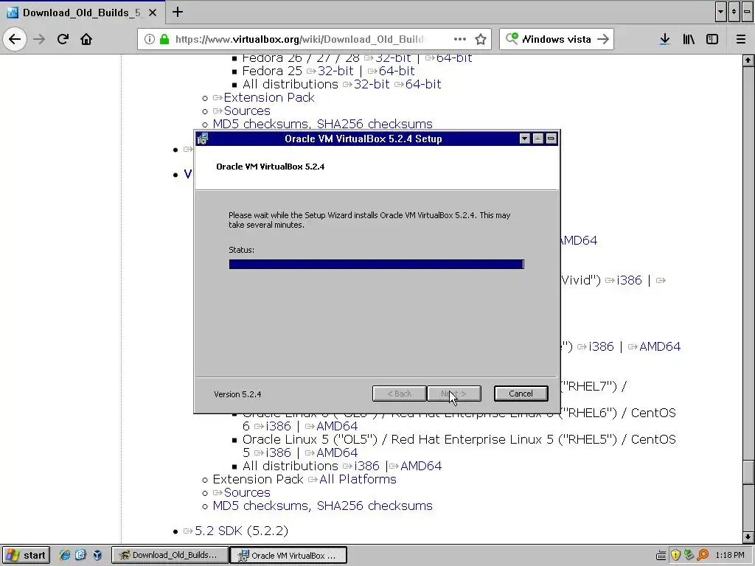Click the setup dialog title bar icon
Image resolution: width=755 pixels, height=566 pixels.
(203, 139)
